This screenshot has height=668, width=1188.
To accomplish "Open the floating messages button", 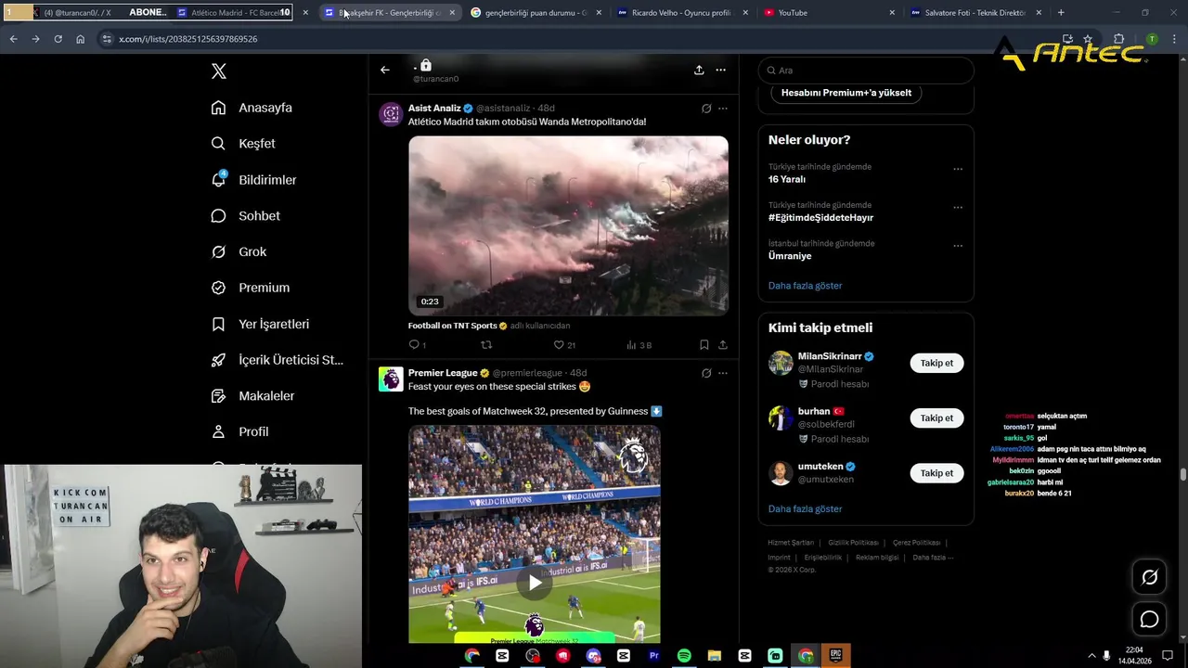I will click(1149, 619).
